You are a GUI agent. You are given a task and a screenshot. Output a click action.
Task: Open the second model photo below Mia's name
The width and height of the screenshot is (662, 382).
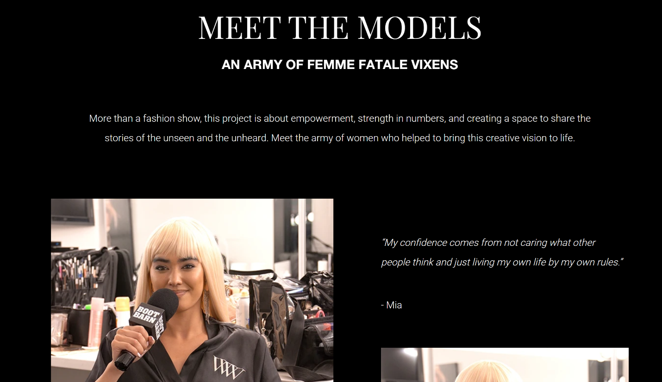click(x=505, y=365)
